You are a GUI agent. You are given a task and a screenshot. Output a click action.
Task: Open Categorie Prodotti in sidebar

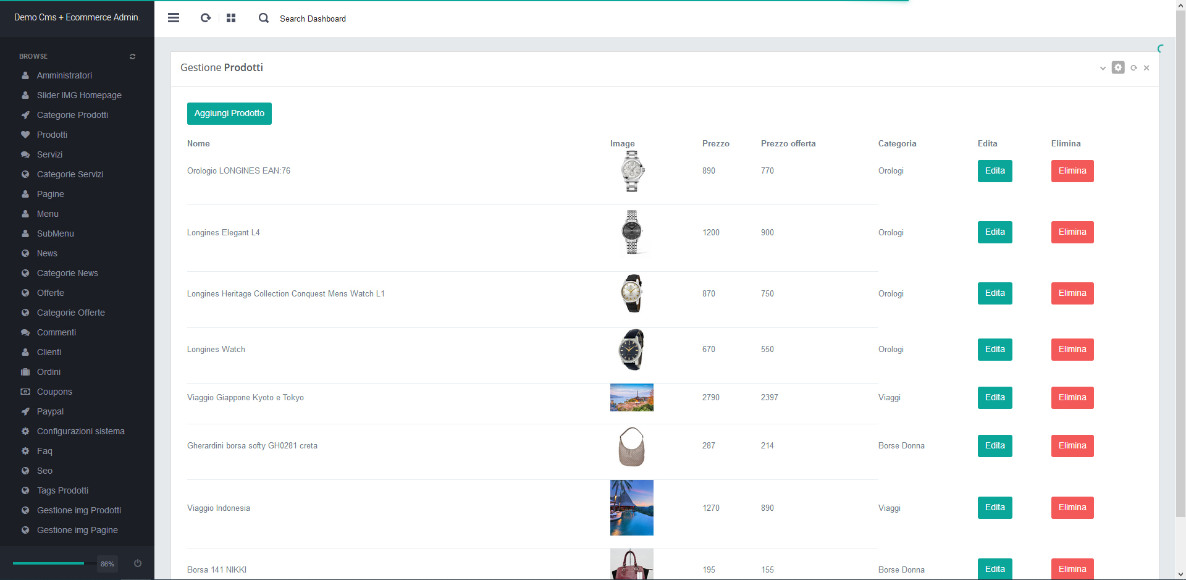coord(72,115)
